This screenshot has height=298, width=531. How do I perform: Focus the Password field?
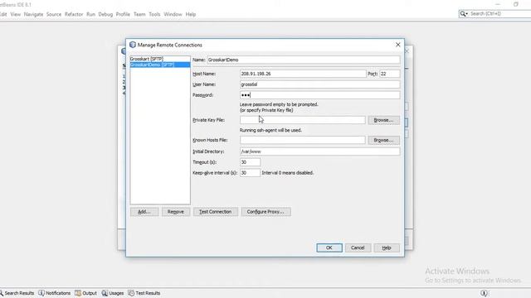coord(319,95)
